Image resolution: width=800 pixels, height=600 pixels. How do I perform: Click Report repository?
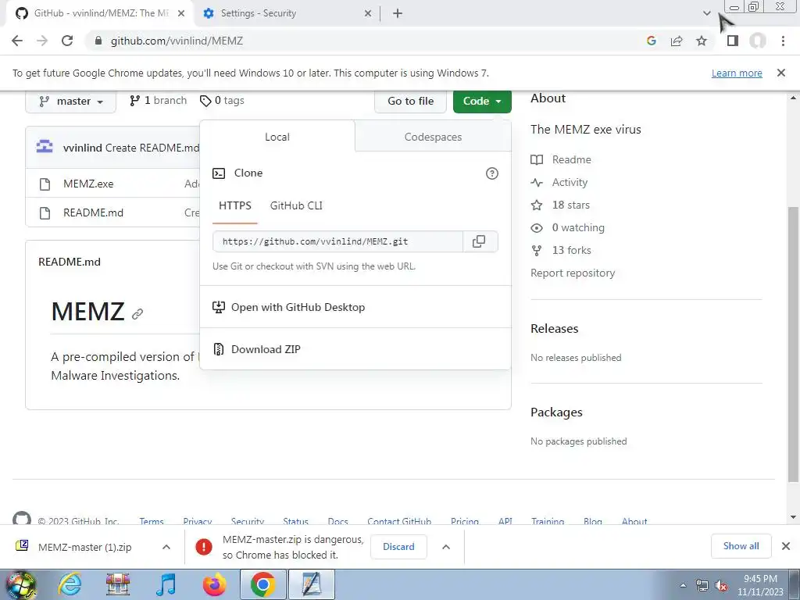pyautogui.click(x=573, y=273)
